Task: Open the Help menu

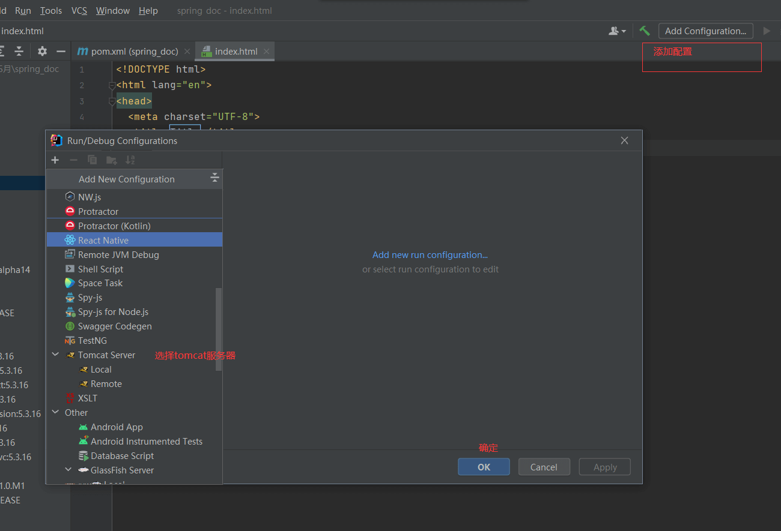Action: 148,11
